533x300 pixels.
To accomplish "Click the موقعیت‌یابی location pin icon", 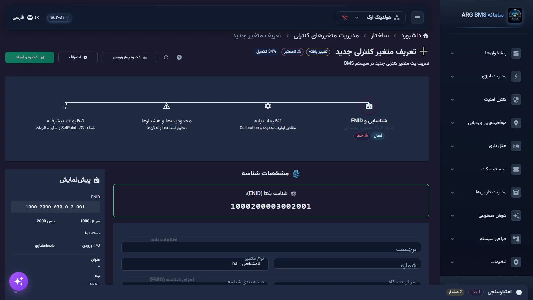I will [x=516, y=123].
